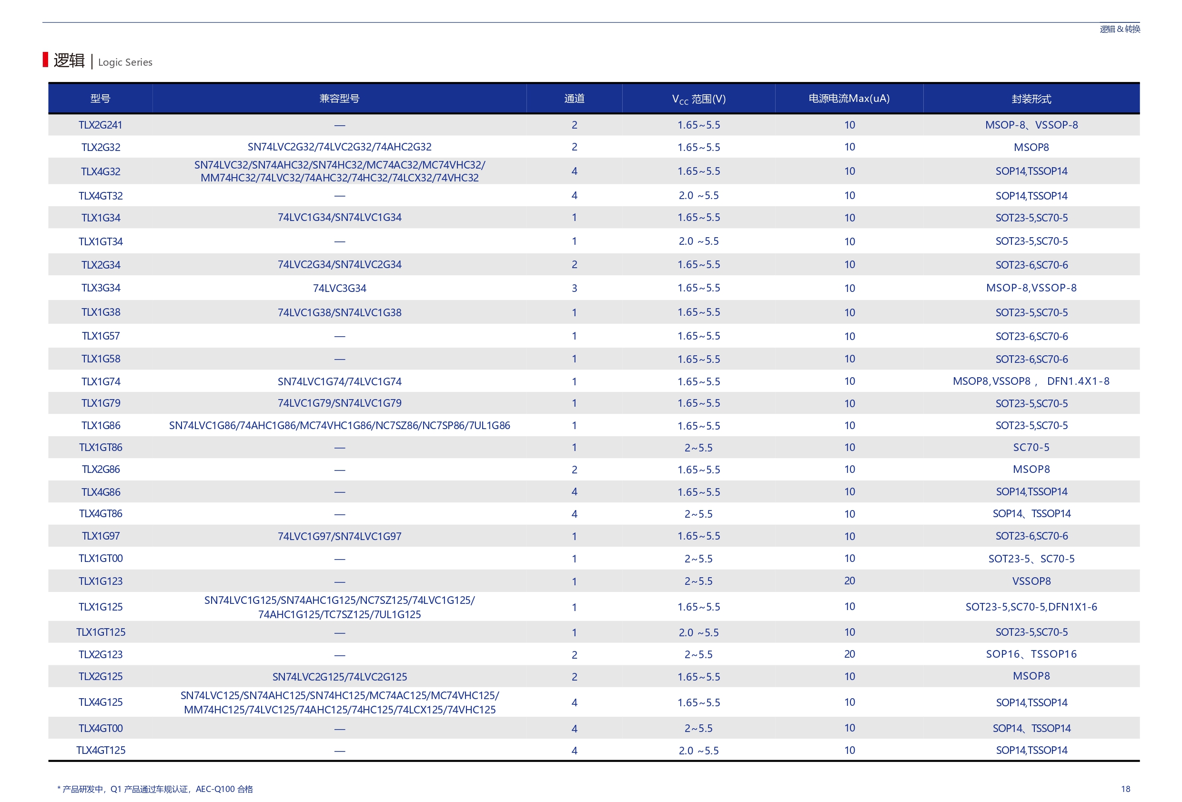Select the TLX4GT125 model cell
The height and width of the screenshot is (802, 1182).
click(100, 751)
